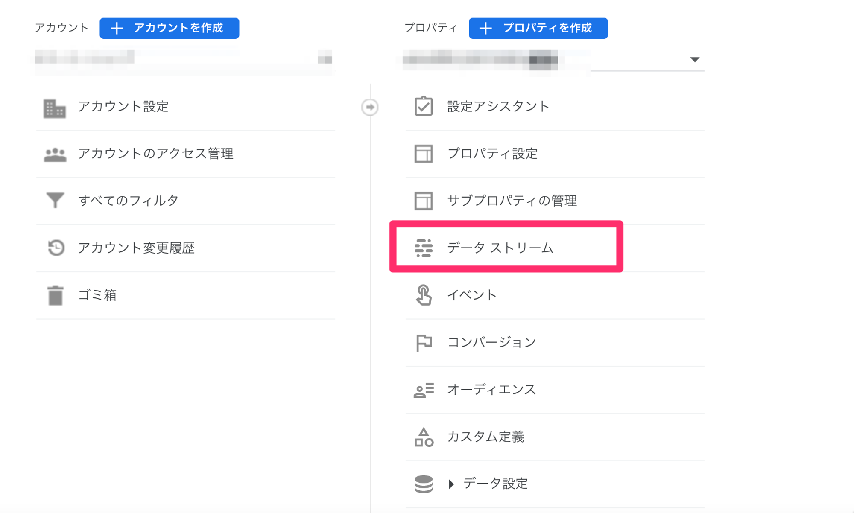Open プロパティ設定 menu item

(x=492, y=154)
